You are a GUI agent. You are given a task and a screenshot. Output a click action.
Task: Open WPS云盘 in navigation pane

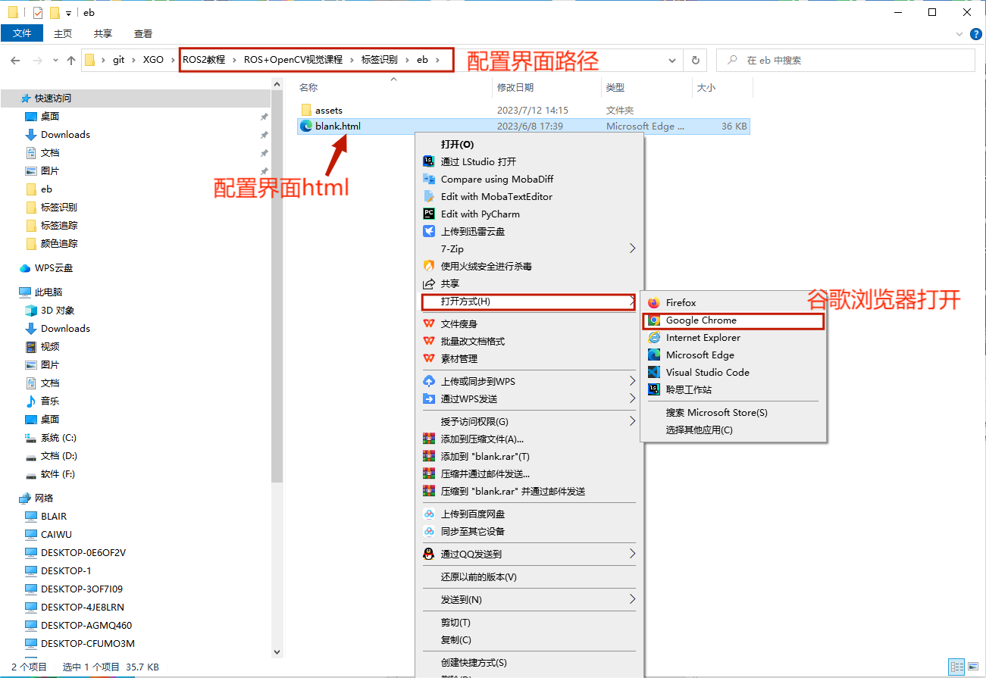tap(54, 268)
